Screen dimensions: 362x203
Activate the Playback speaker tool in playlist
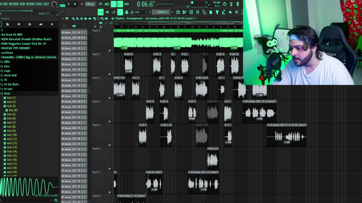click(x=106, y=19)
